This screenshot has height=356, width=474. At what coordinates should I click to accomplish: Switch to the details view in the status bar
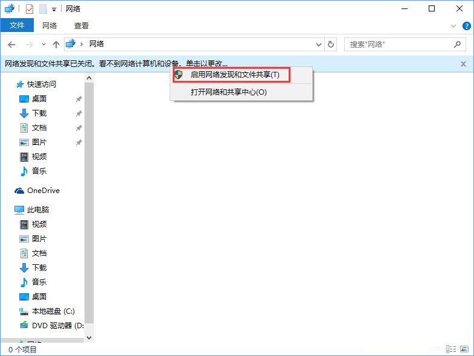pos(451,349)
